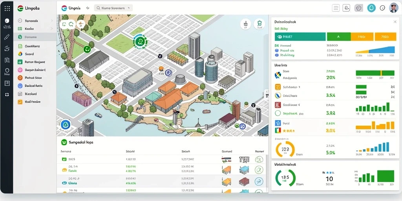Click the green 'A' segment button
Image resolution: width=402 pixels, height=201 pixels.
(x=339, y=37)
